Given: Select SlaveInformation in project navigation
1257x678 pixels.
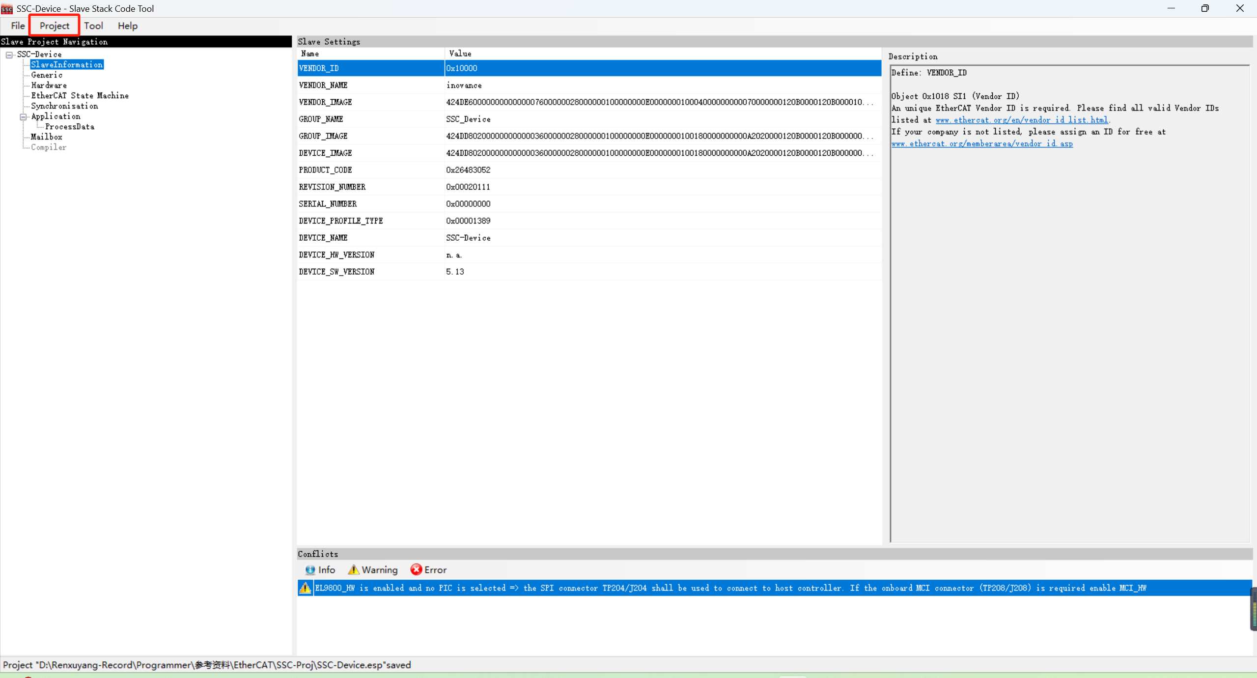Looking at the screenshot, I should tap(67, 64).
